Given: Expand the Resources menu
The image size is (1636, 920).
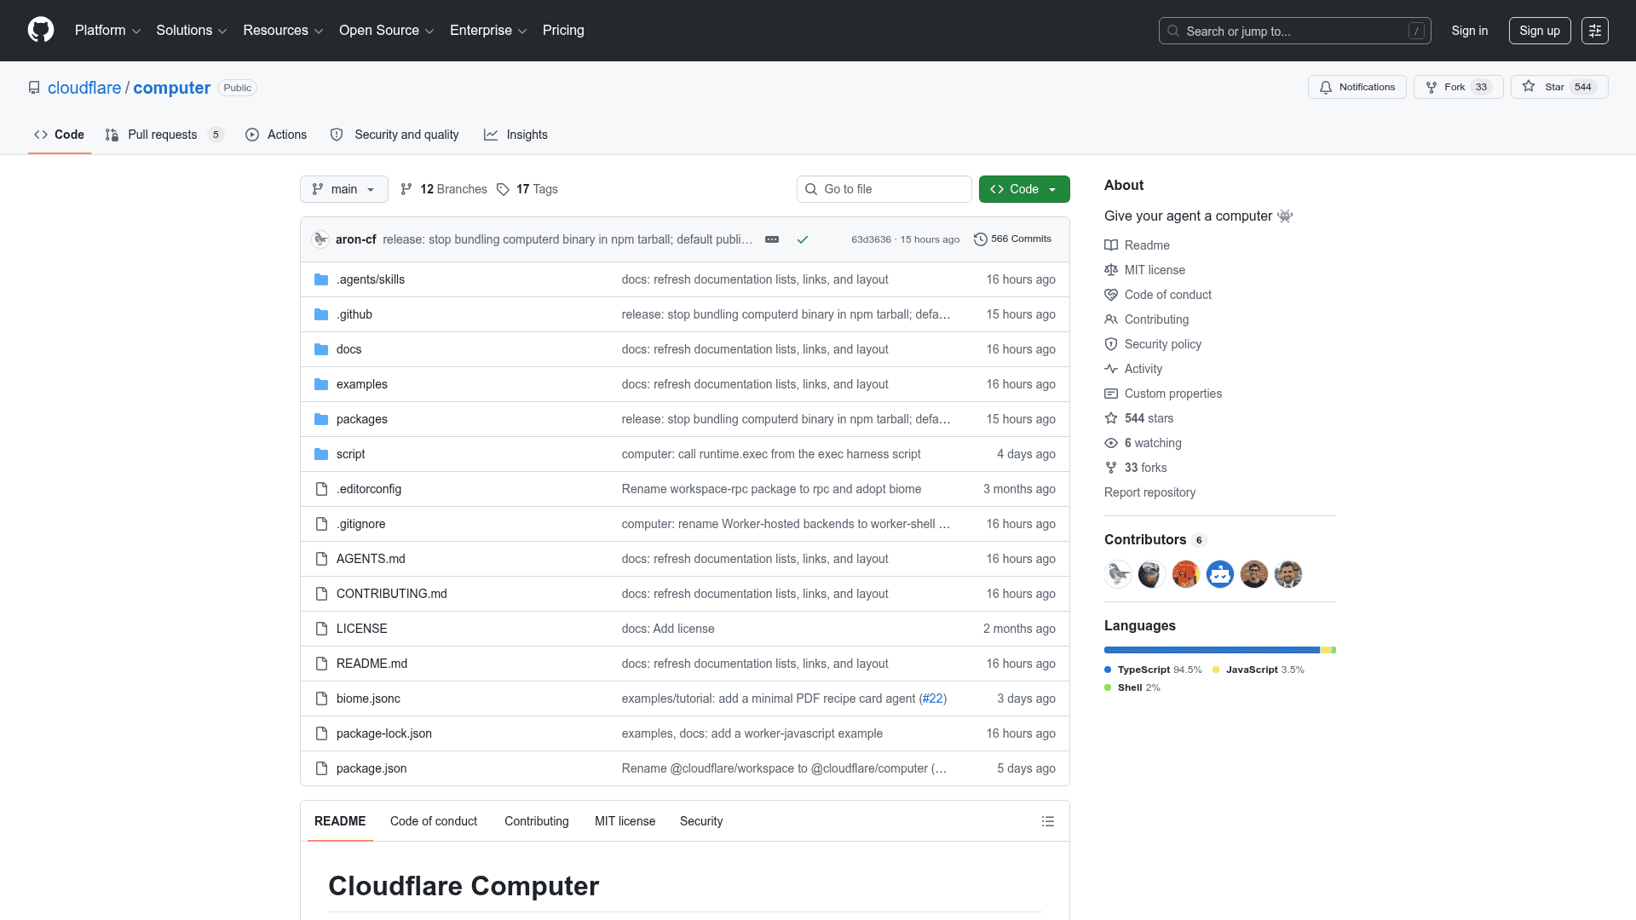Looking at the screenshot, I should click(x=283, y=31).
